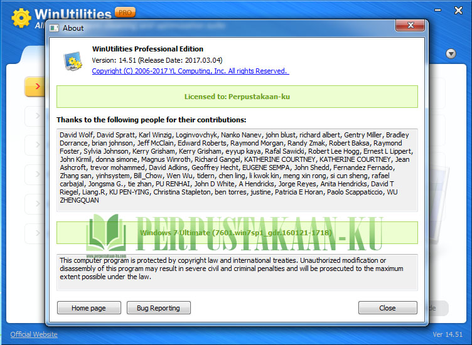Open the round dropdown arrow in main window
The width and height of the screenshot is (472, 345).
tap(451, 53)
